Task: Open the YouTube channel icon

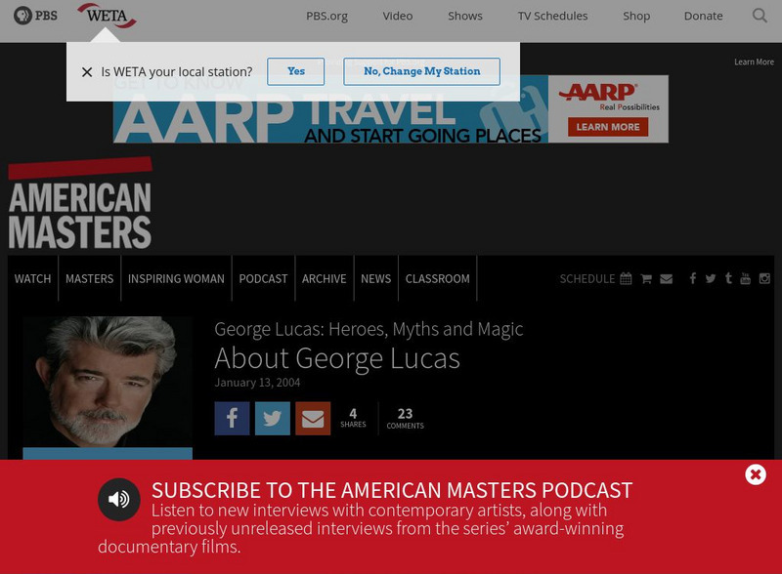Action: pyautogui.click(x=746, y=278)
